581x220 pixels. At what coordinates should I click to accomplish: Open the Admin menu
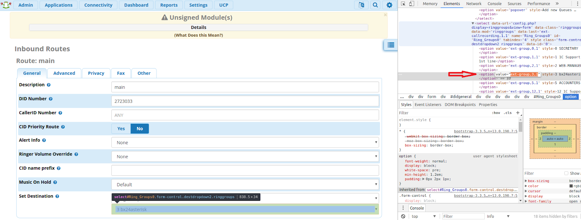pyautogui.click(x=26, y=5)
